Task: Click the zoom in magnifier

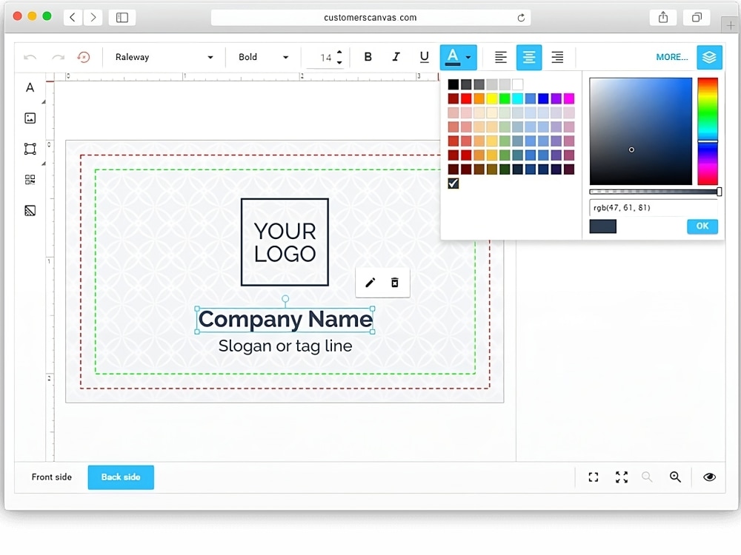Action: point(675,477)
